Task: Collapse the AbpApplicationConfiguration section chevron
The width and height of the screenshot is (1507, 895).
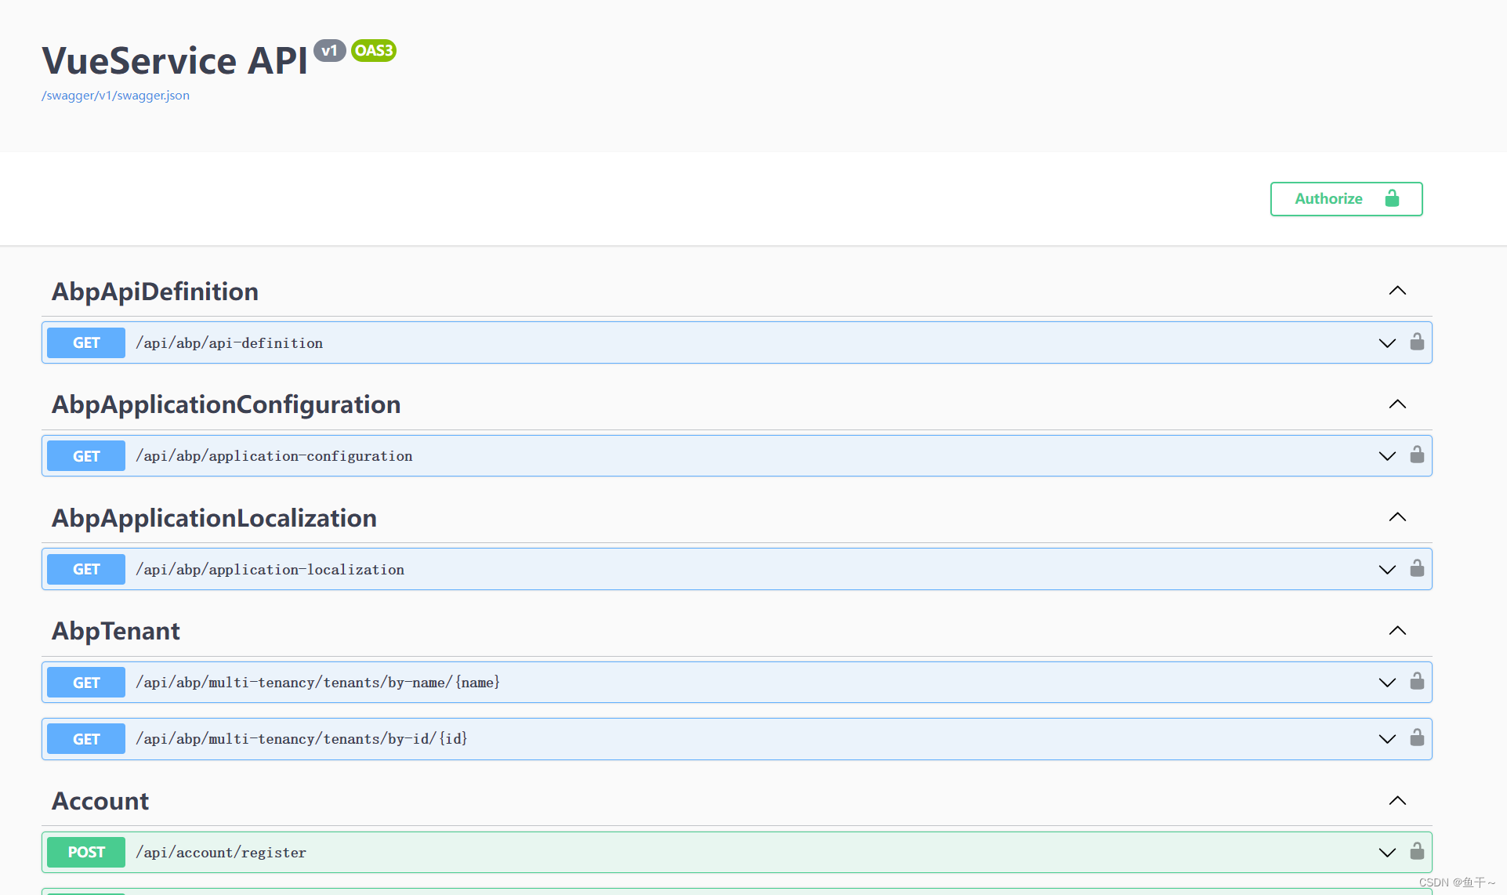Action: click(1397, 404)
